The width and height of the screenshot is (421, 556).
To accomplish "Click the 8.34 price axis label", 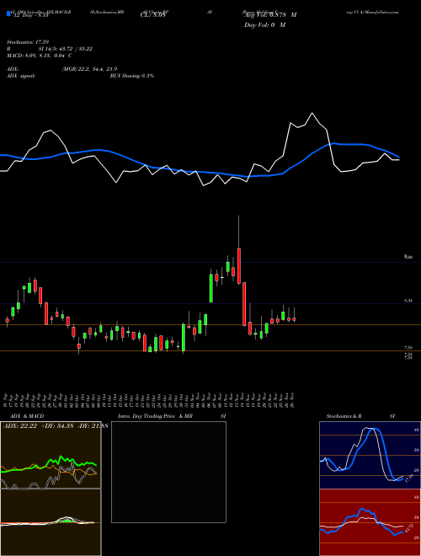I will pos(408,301).
